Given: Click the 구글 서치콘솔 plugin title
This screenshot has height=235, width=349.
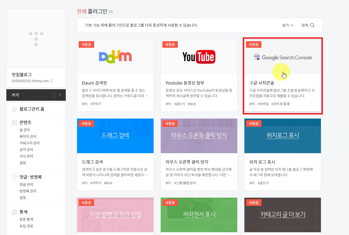Looking at the screenshot, I should click(x=262, y=83).
